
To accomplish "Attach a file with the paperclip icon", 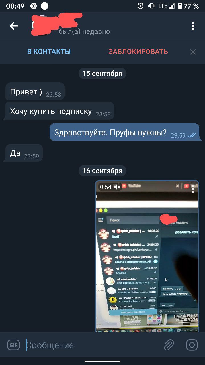I will (169, 345).
